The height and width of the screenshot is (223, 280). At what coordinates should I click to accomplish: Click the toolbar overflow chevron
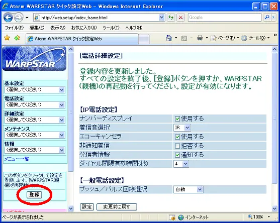pyautogui.click(x=275, y=35)
